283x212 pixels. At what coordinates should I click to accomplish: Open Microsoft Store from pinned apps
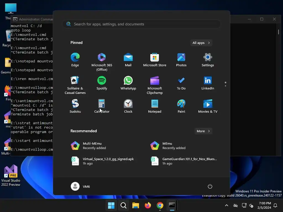click(155, 60)
